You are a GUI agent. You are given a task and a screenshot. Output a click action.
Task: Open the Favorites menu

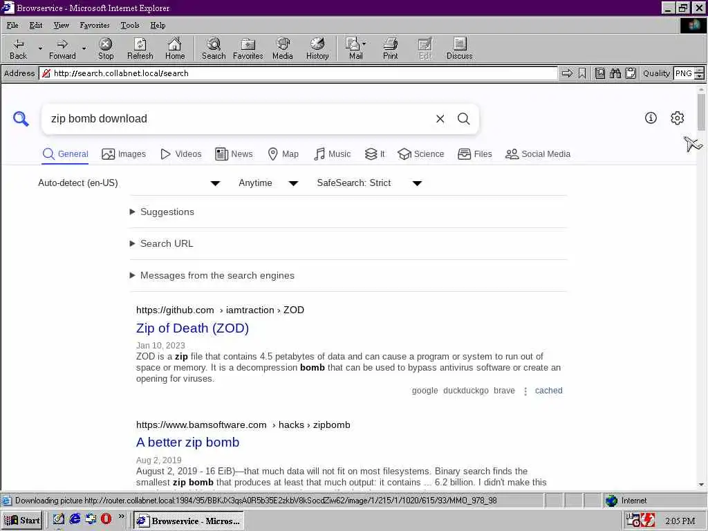[94, 26]
